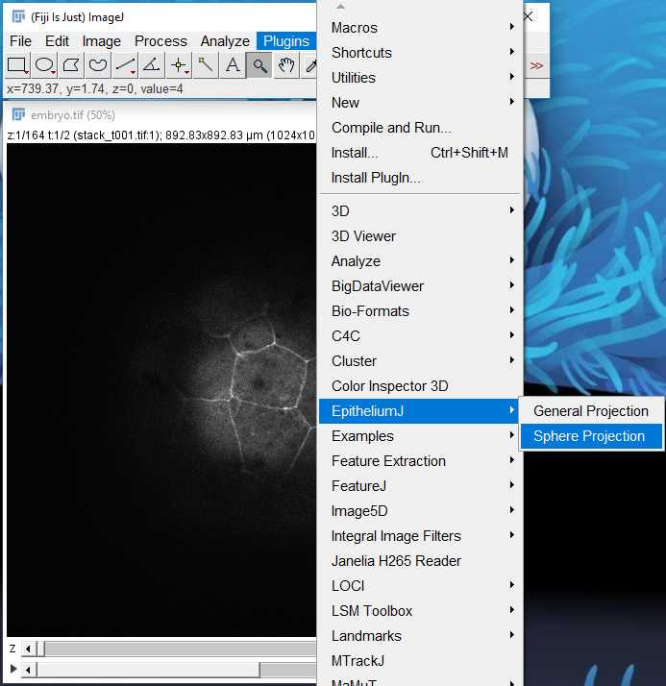Select the Straight Line tool
The image size is (666, 686).
125,65
